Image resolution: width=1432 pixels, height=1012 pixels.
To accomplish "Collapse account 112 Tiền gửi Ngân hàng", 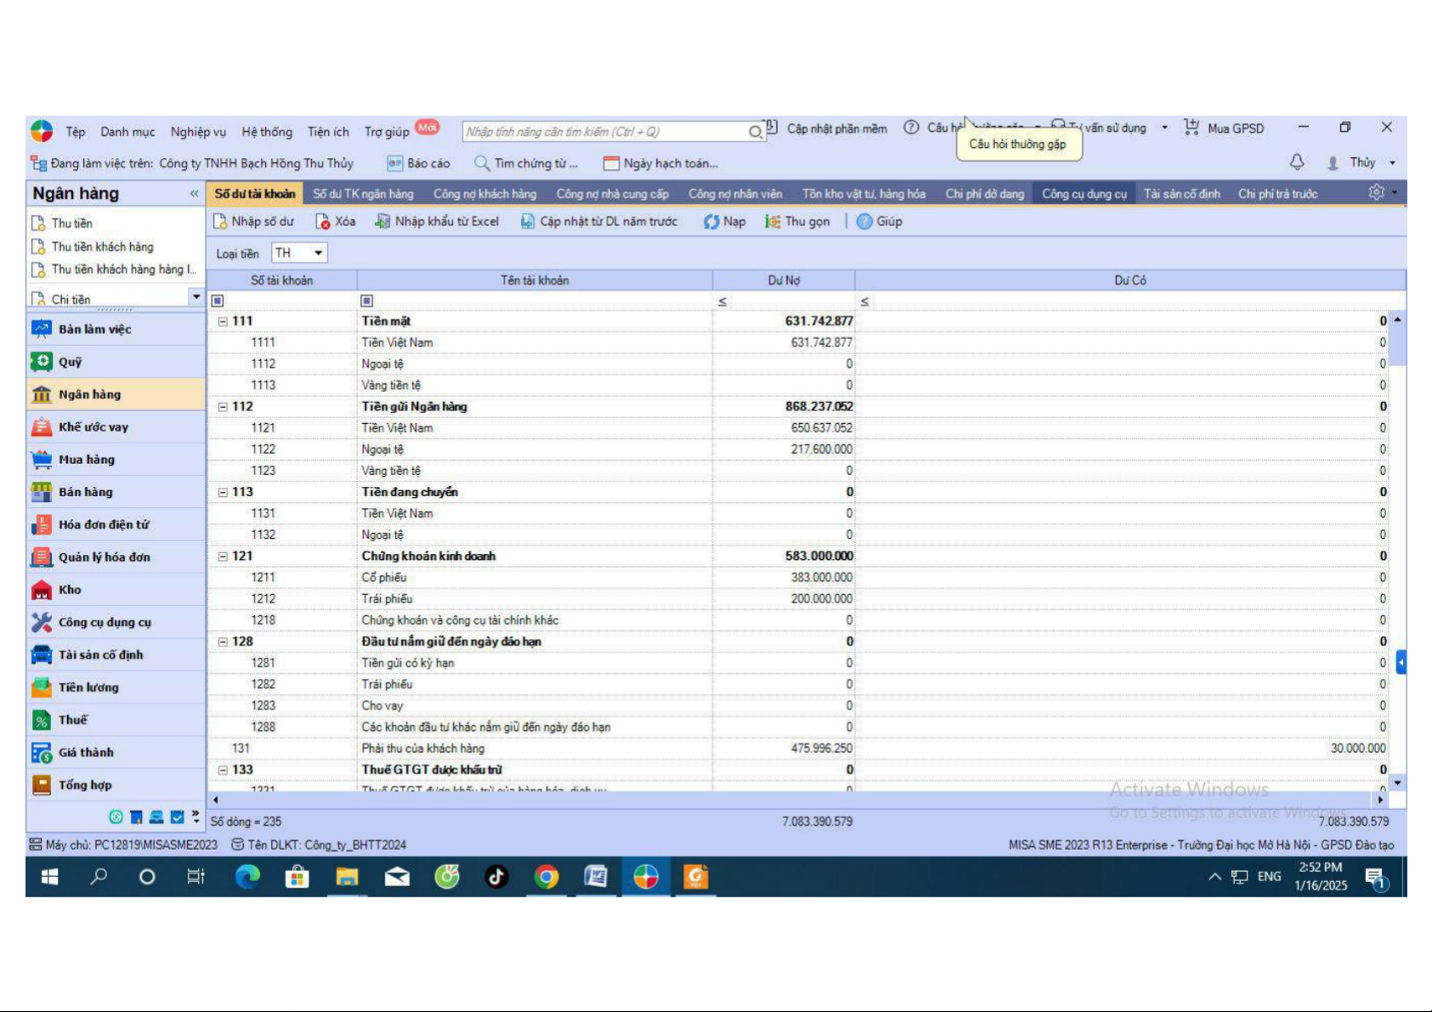I will (x=224, y=407).
